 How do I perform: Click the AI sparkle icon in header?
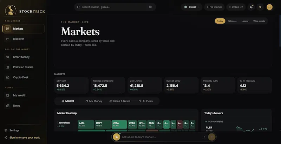tap(260, 7)
